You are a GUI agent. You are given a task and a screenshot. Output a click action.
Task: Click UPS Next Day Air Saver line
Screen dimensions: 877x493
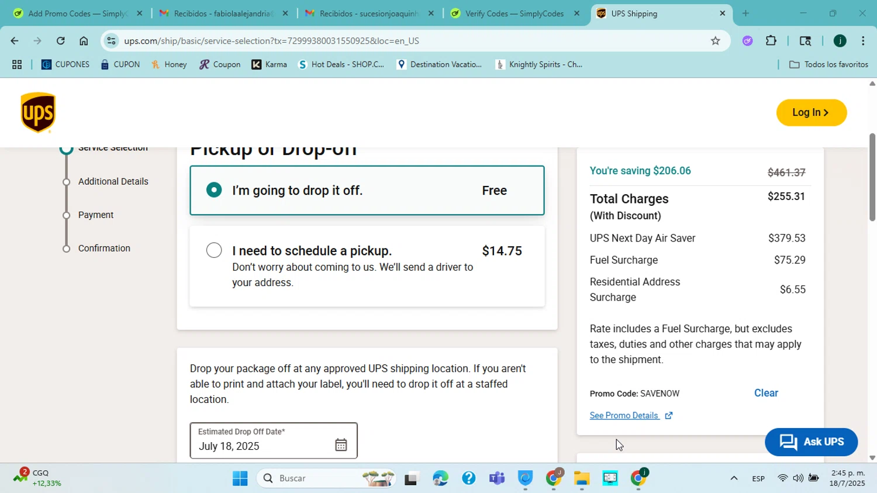tap(698, 238)
